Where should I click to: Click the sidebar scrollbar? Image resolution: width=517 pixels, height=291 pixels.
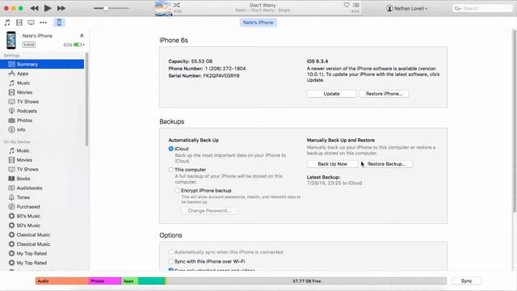(86, 99)
